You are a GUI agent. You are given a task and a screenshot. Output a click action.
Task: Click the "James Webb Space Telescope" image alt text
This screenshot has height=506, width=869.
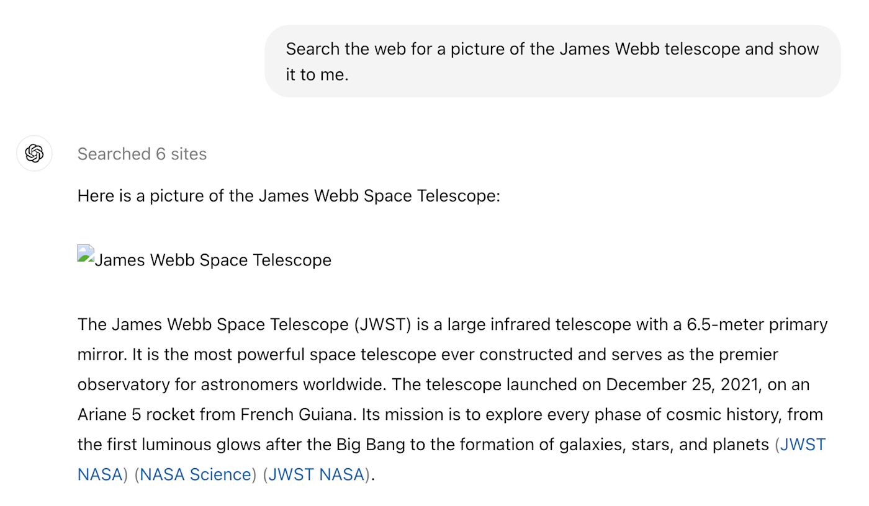pos(213,260)
